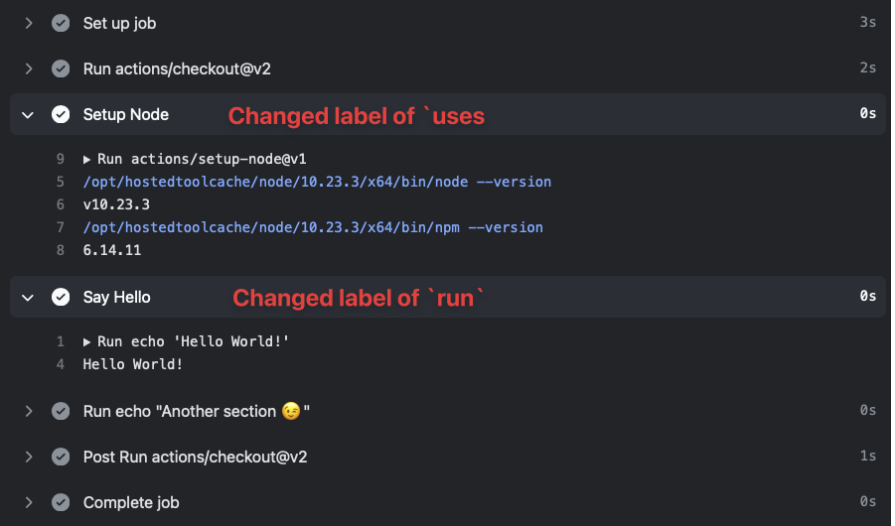Unfold the 'Run actions/setup-node@v1' log group triangle
The height and width of the screenshot is (526, 895).
(x=87, y=159)
